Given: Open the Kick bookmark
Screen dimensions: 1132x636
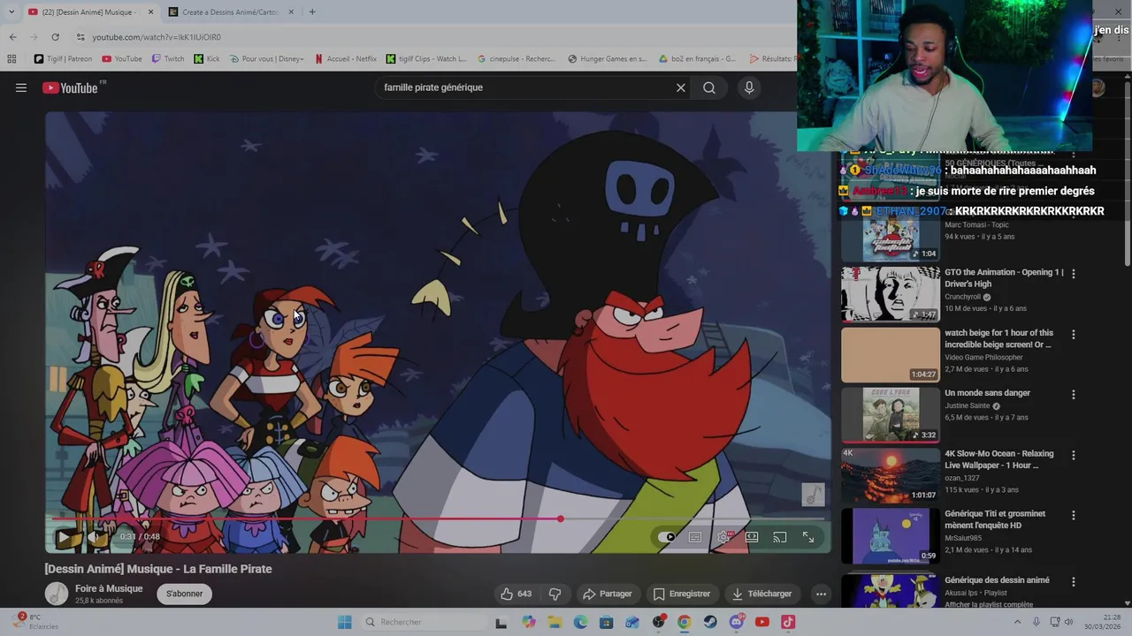Looking at the screenshot, I should 207,59.
